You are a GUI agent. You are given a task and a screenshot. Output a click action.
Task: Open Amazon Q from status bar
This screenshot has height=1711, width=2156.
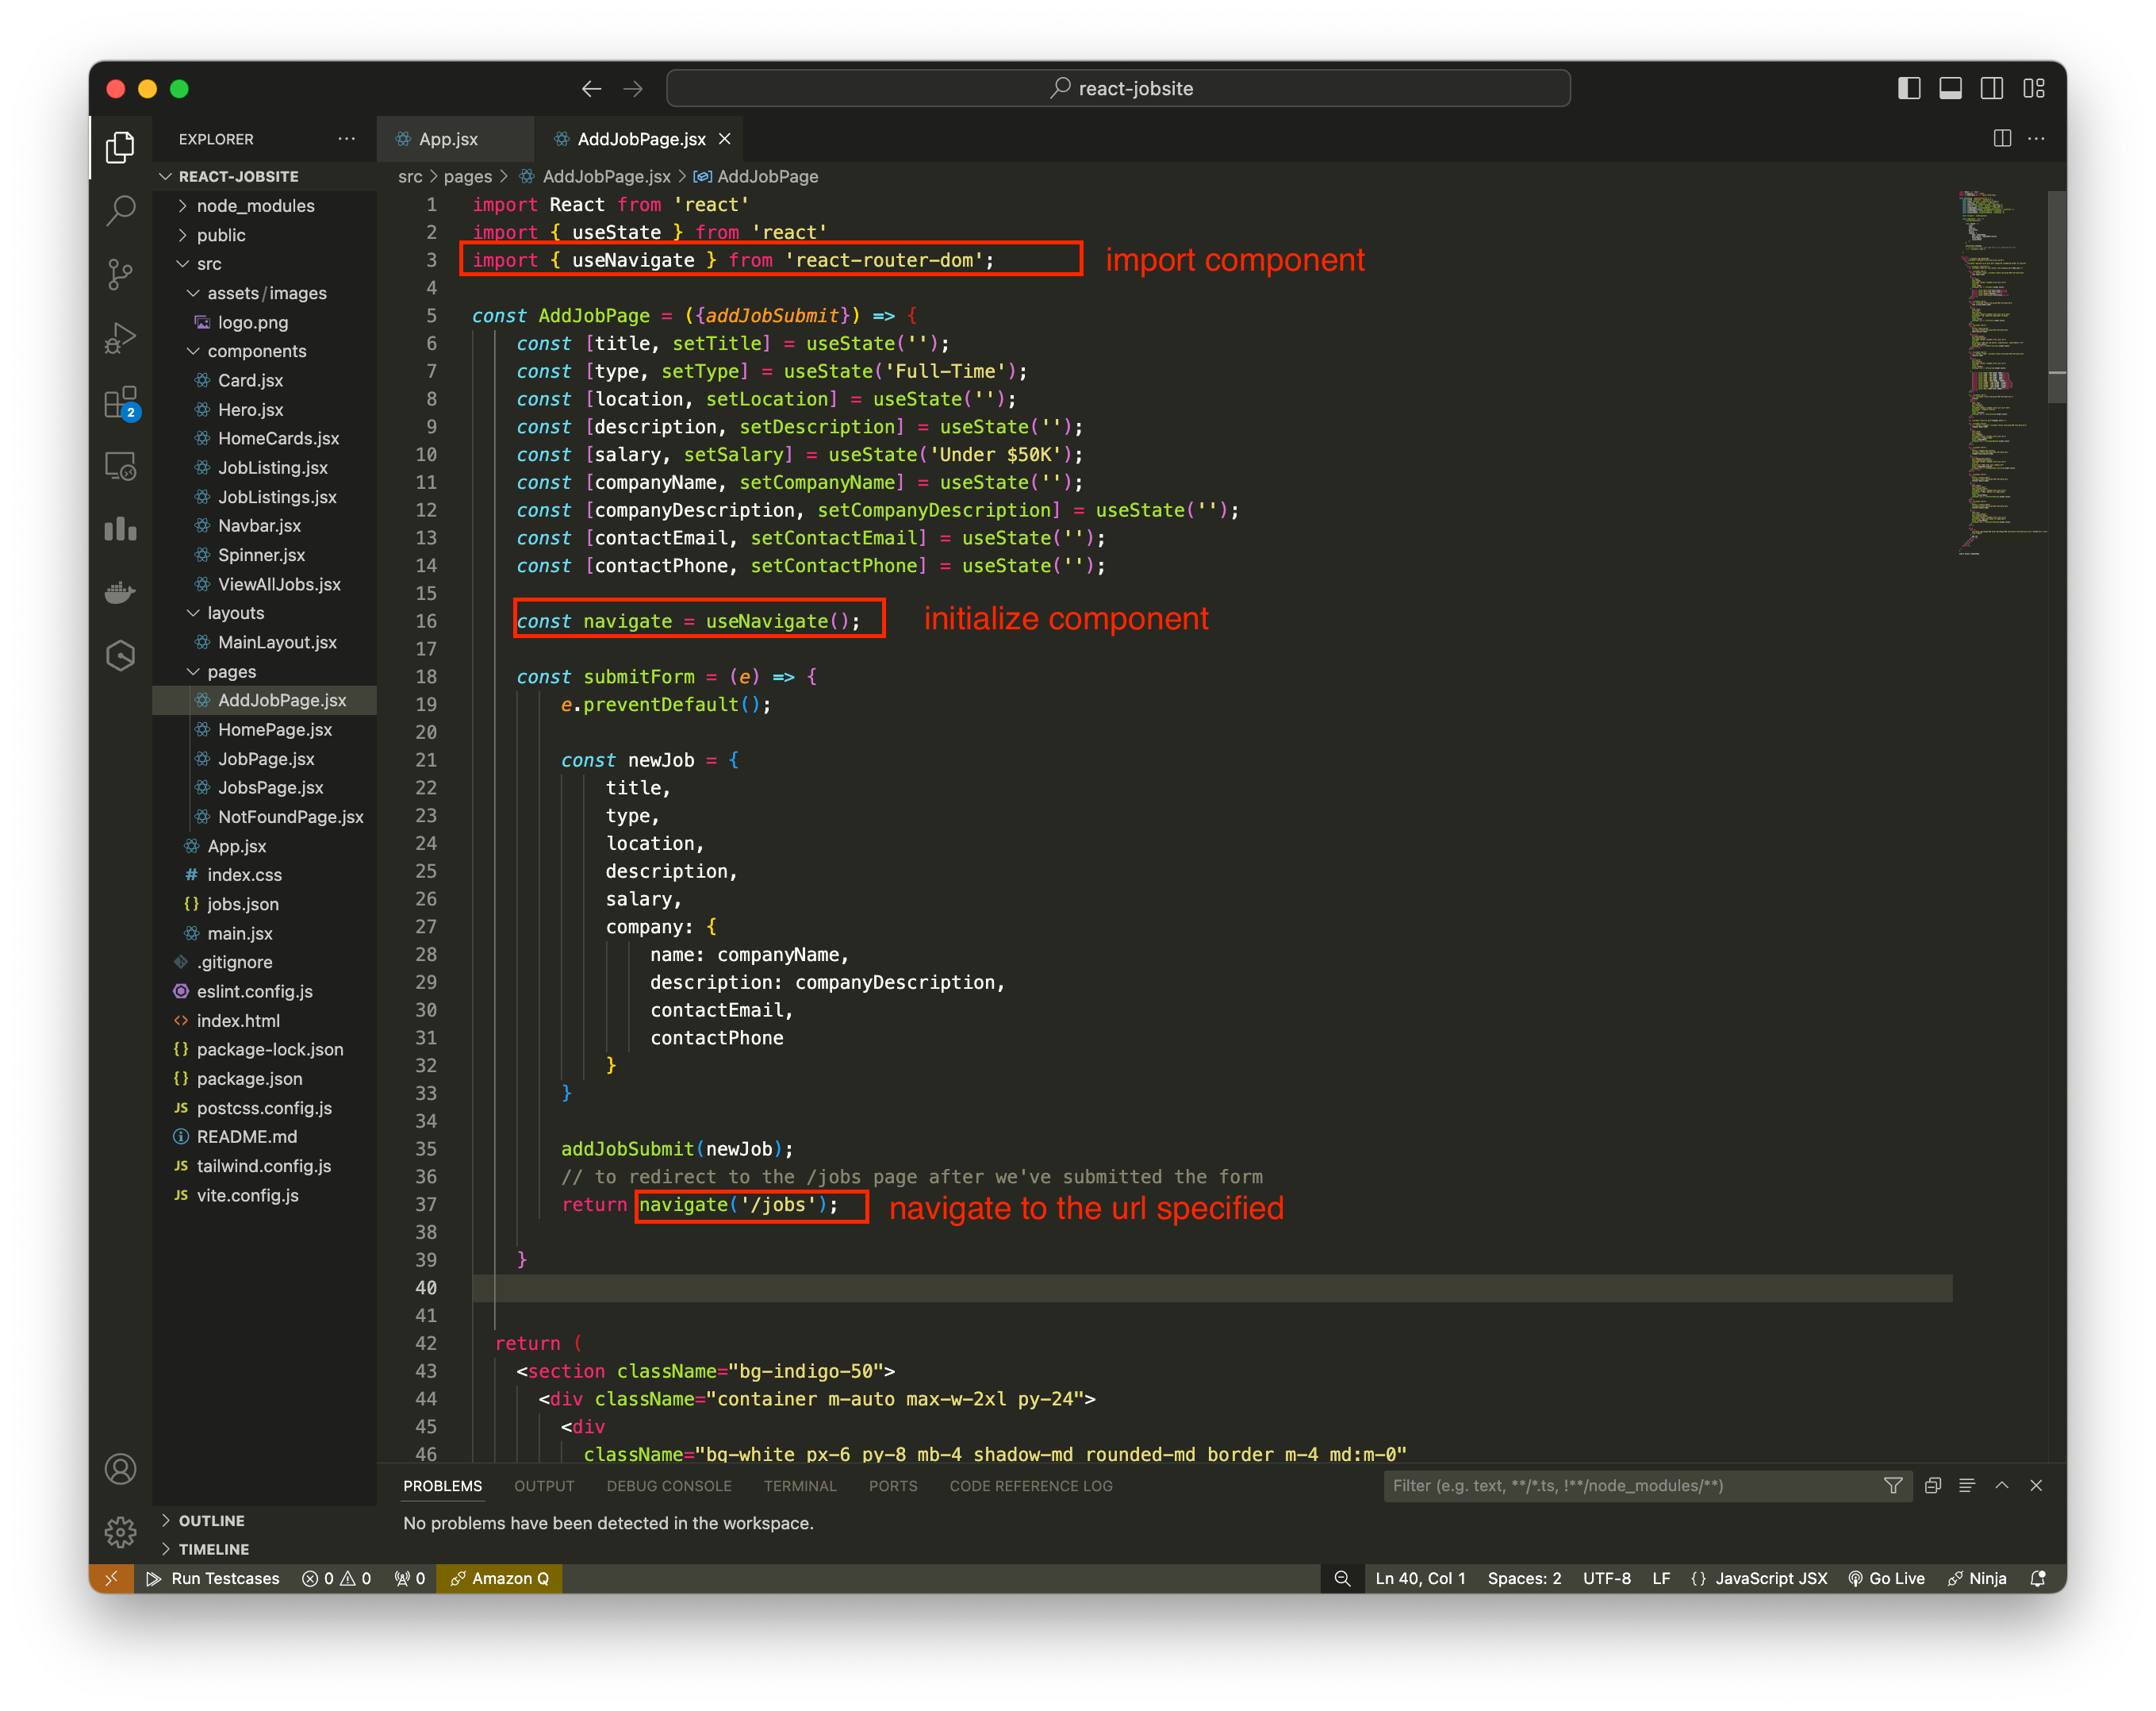click(499, 1578)
